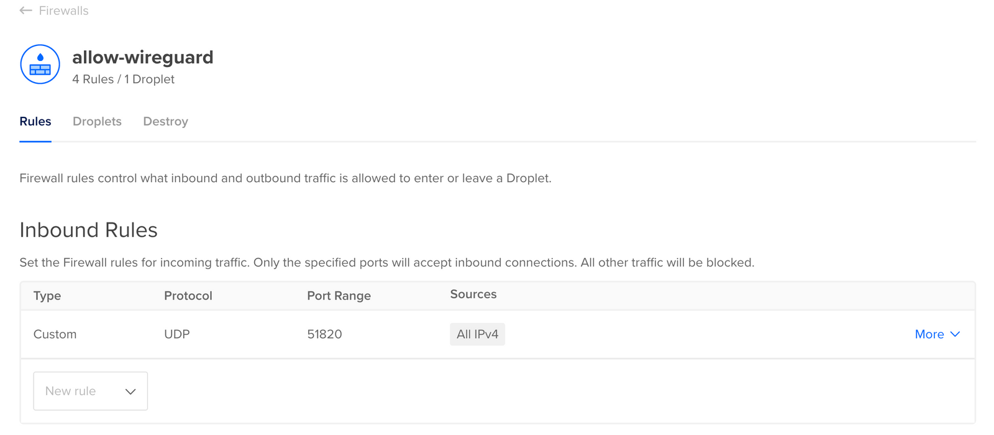Click the Inbound Rules heading
The image size is (994, 435).
pyautogui.click(x=88, y=230)
